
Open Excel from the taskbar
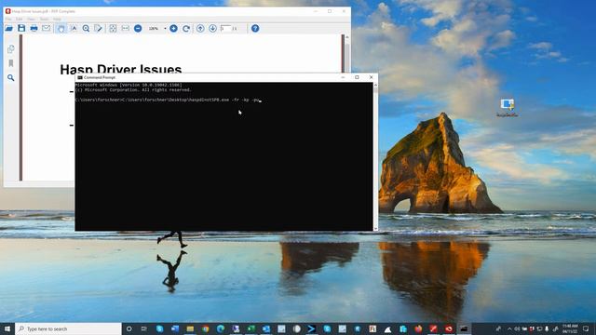[251, 328]
